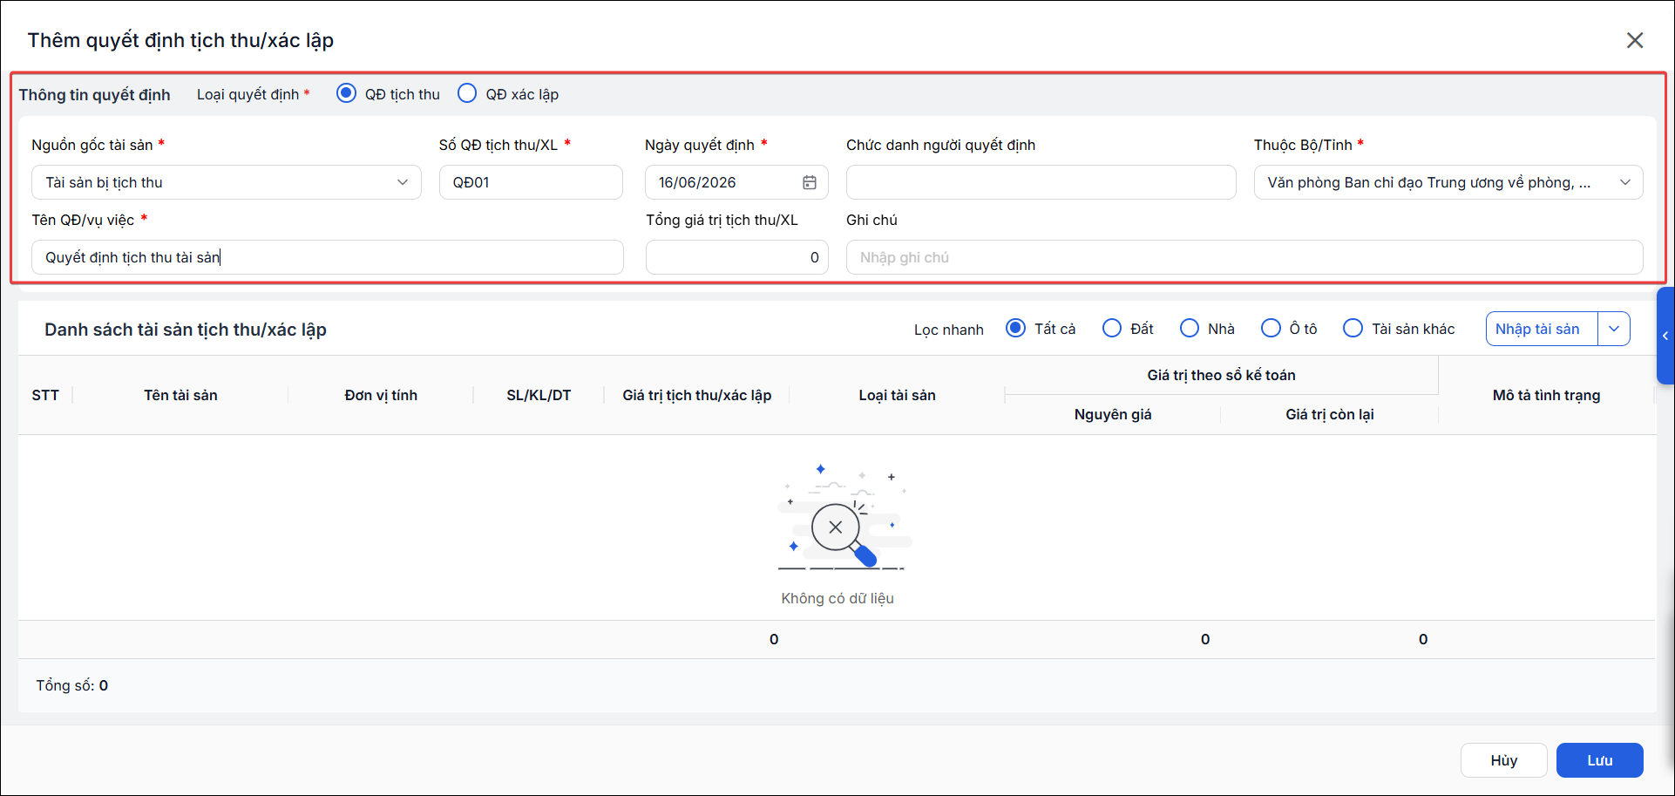Select QĐ xác lập decision type

467,93
